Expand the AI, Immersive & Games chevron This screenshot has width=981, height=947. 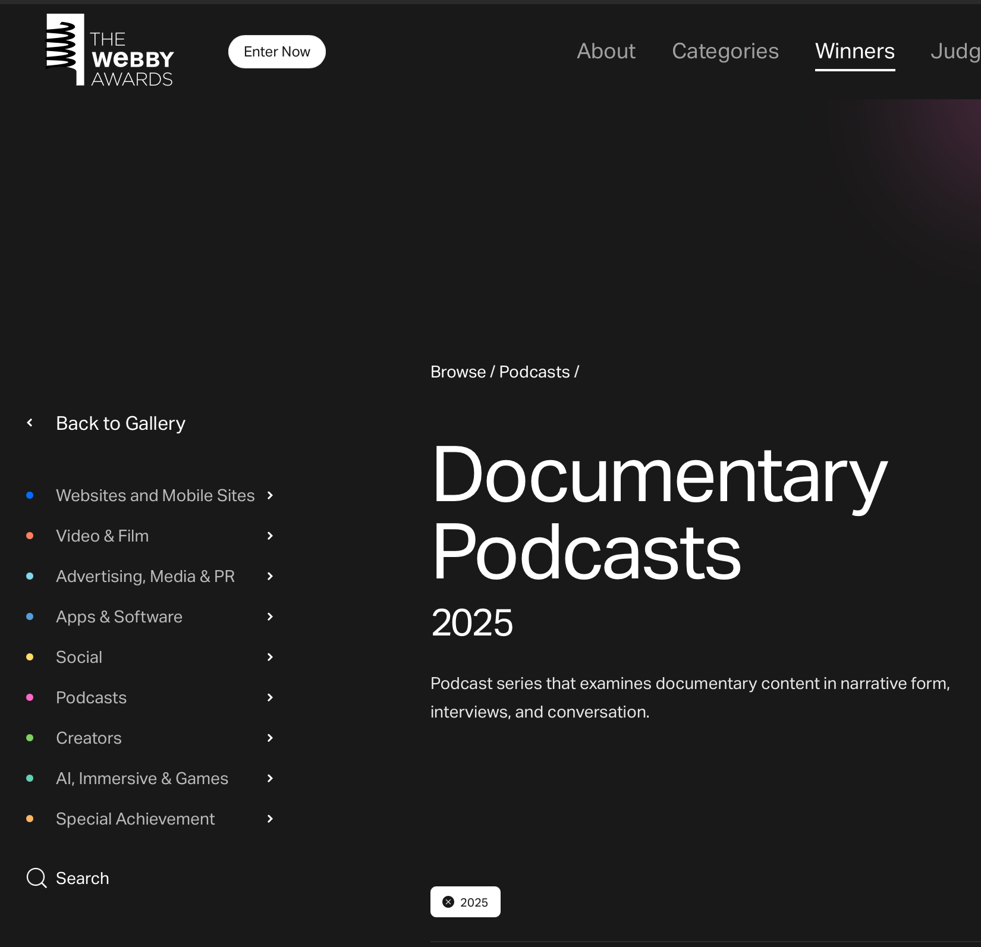pyautogui.click(x=270, y=778)
